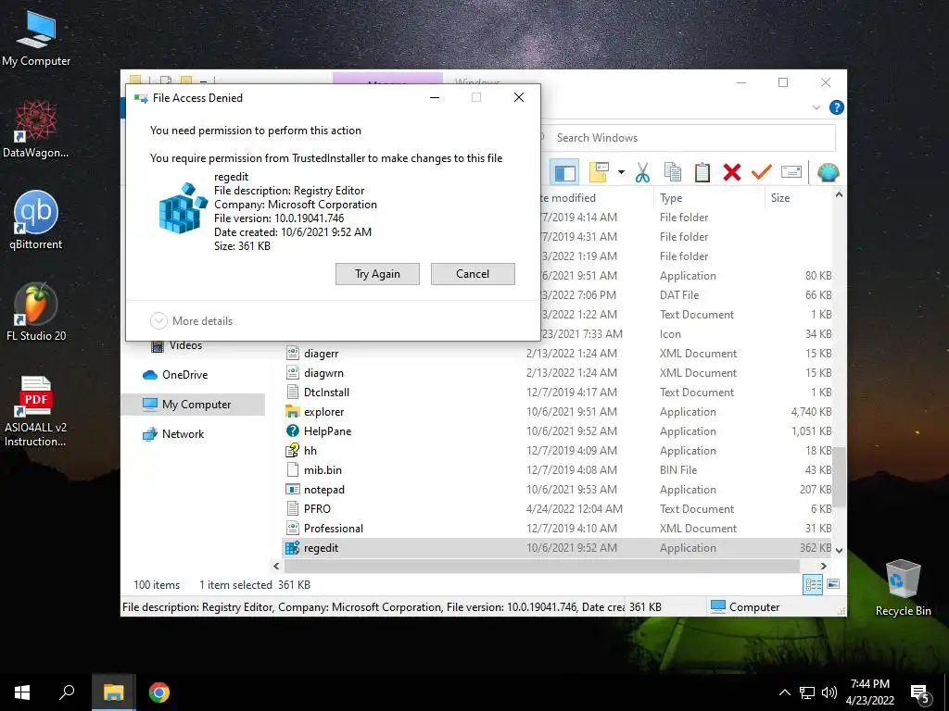This screenshot has height=711, width=949.
Task: Select Network in the navigation pane
Action: point(183,434)
